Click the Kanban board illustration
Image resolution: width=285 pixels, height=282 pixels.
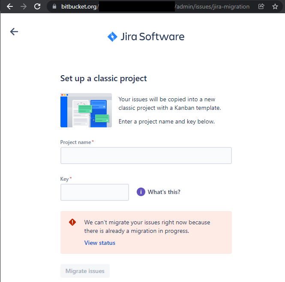click(86, 110)
